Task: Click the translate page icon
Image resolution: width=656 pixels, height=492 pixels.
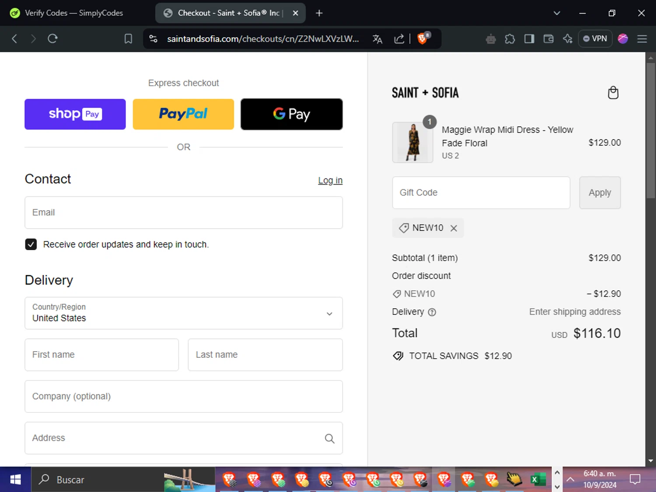Action: coord(377,39)
